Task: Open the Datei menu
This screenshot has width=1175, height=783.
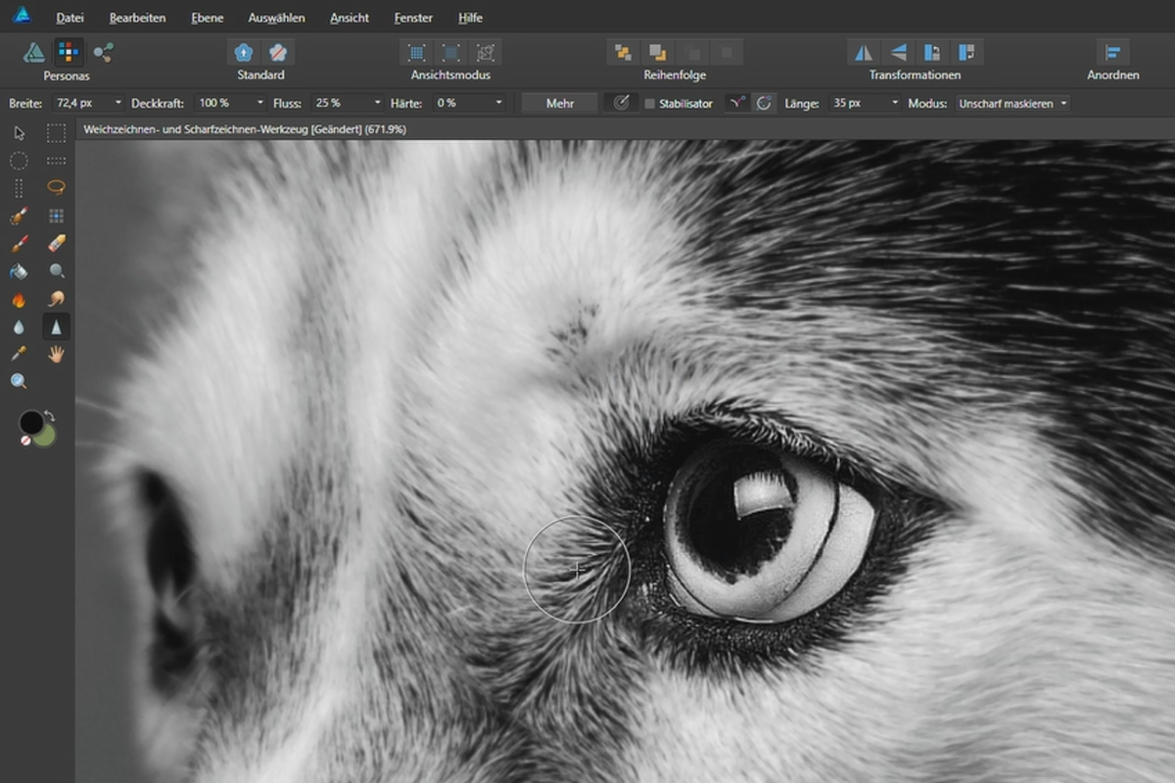Action: coord(70,18)
